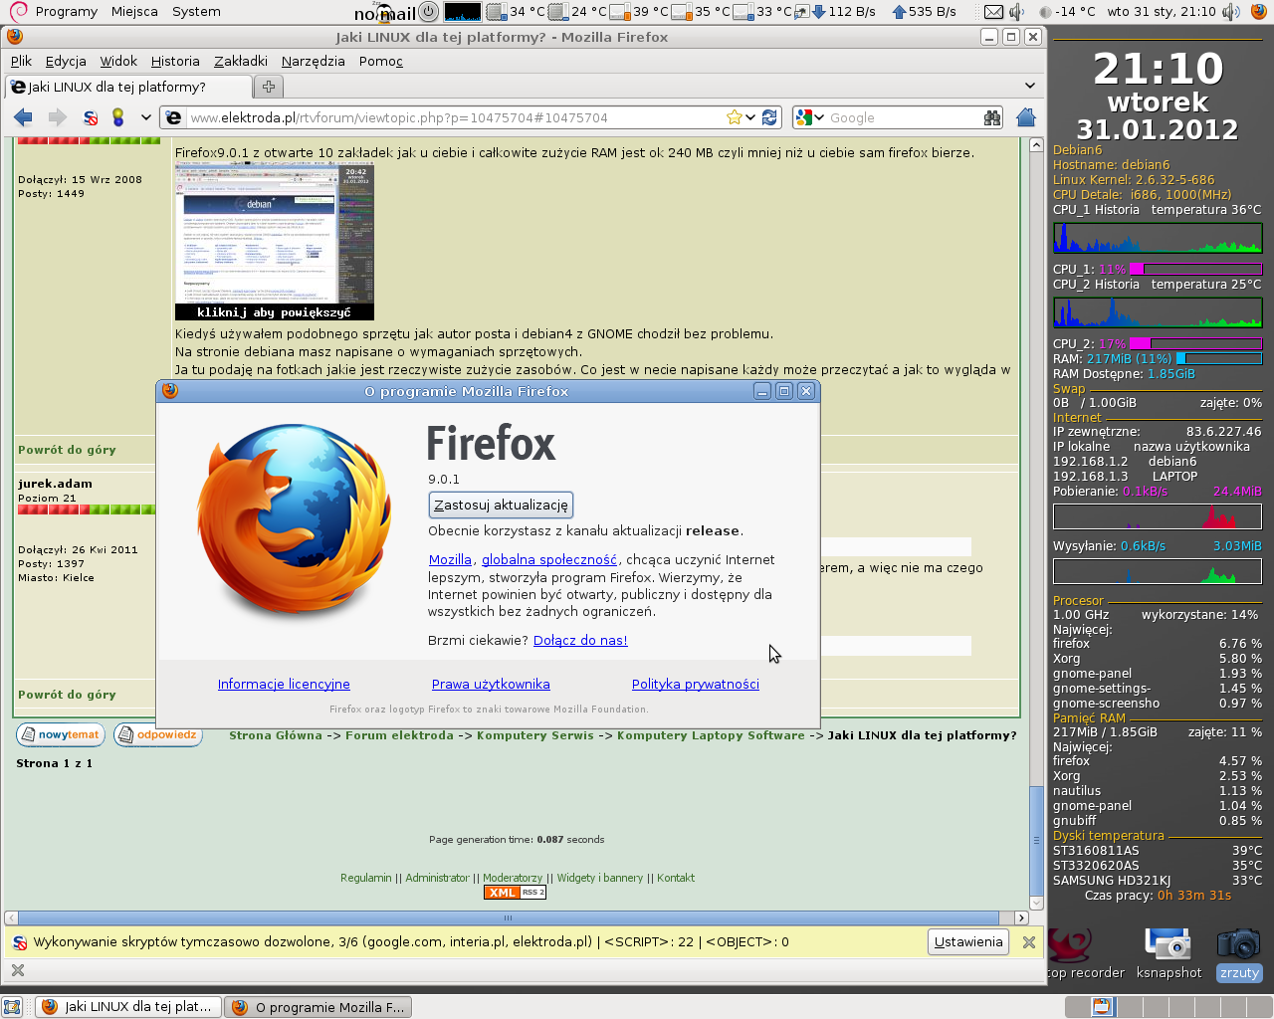Click the power button icon in top panel

(x=429, y=12)
